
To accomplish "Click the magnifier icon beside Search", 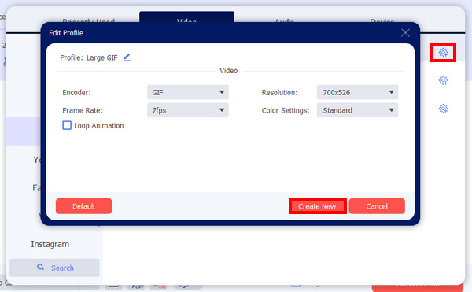I will (40, 267).
